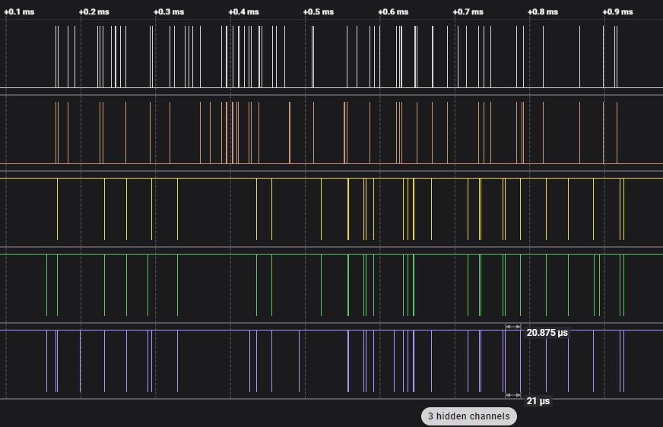Click the +0.7 ms time marker
The width and height of the screenshot is (663, 427).
pyautogui.click(x=468, y=12)
